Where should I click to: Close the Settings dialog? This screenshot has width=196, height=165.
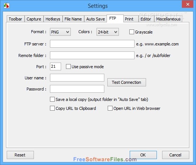[x=187, y=4]
